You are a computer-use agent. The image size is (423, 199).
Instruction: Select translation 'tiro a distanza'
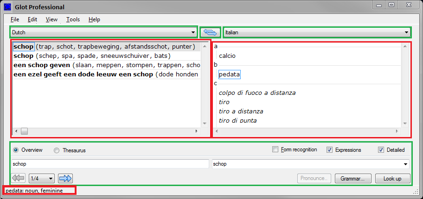coord(241,111)
